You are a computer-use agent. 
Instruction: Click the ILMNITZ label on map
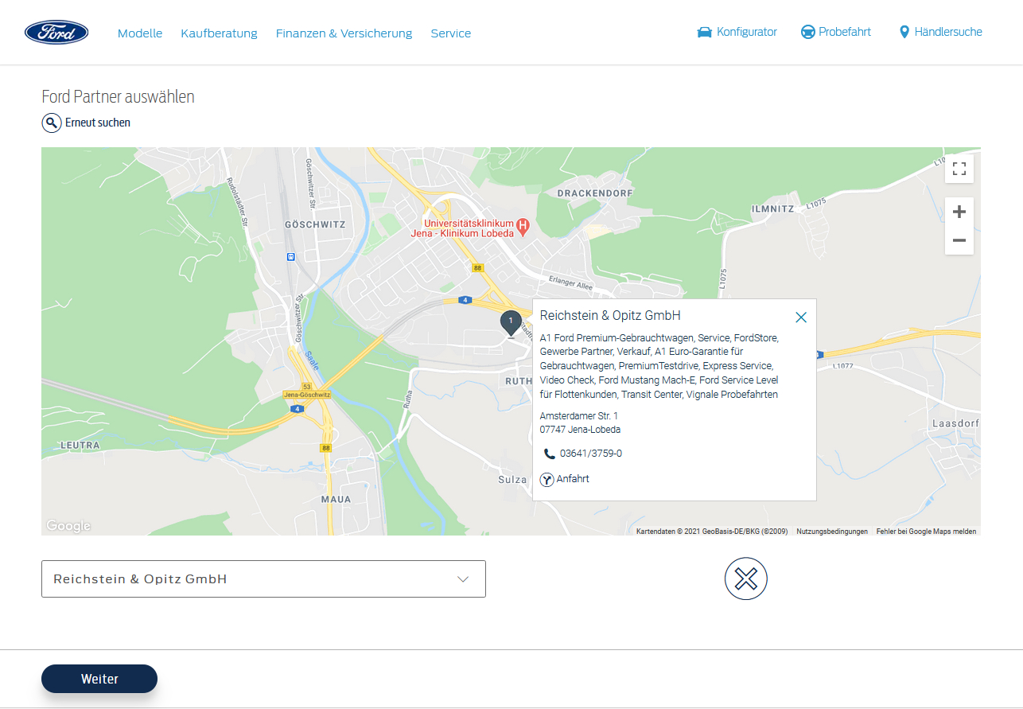point(772,208)
